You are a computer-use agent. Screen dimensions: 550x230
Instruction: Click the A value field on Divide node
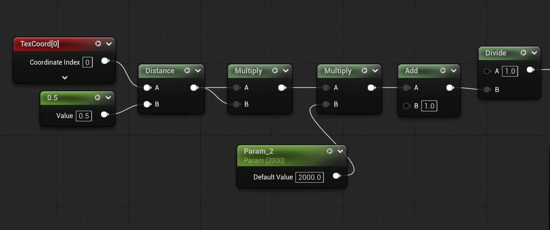click(x=510, y=71)
